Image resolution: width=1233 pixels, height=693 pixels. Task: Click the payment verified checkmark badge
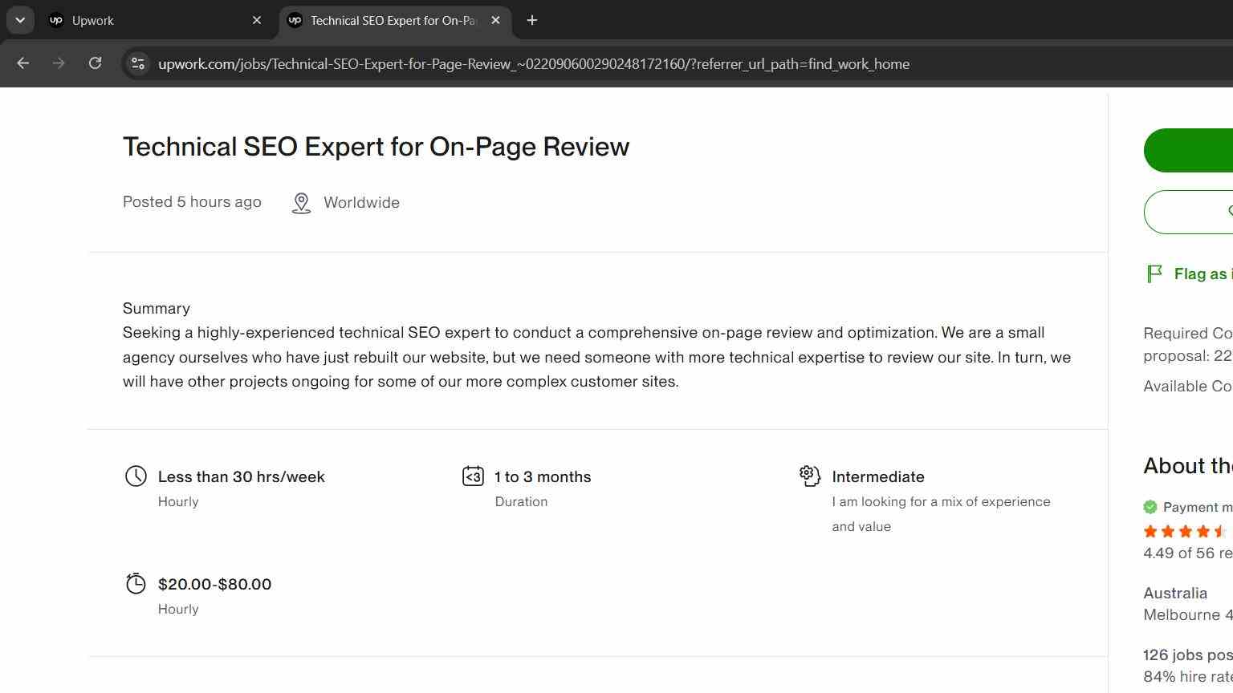[x=1150, y=507]
